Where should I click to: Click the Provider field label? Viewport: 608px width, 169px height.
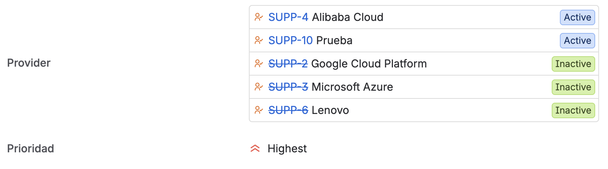pyautogui.click(x=29, y=63)
